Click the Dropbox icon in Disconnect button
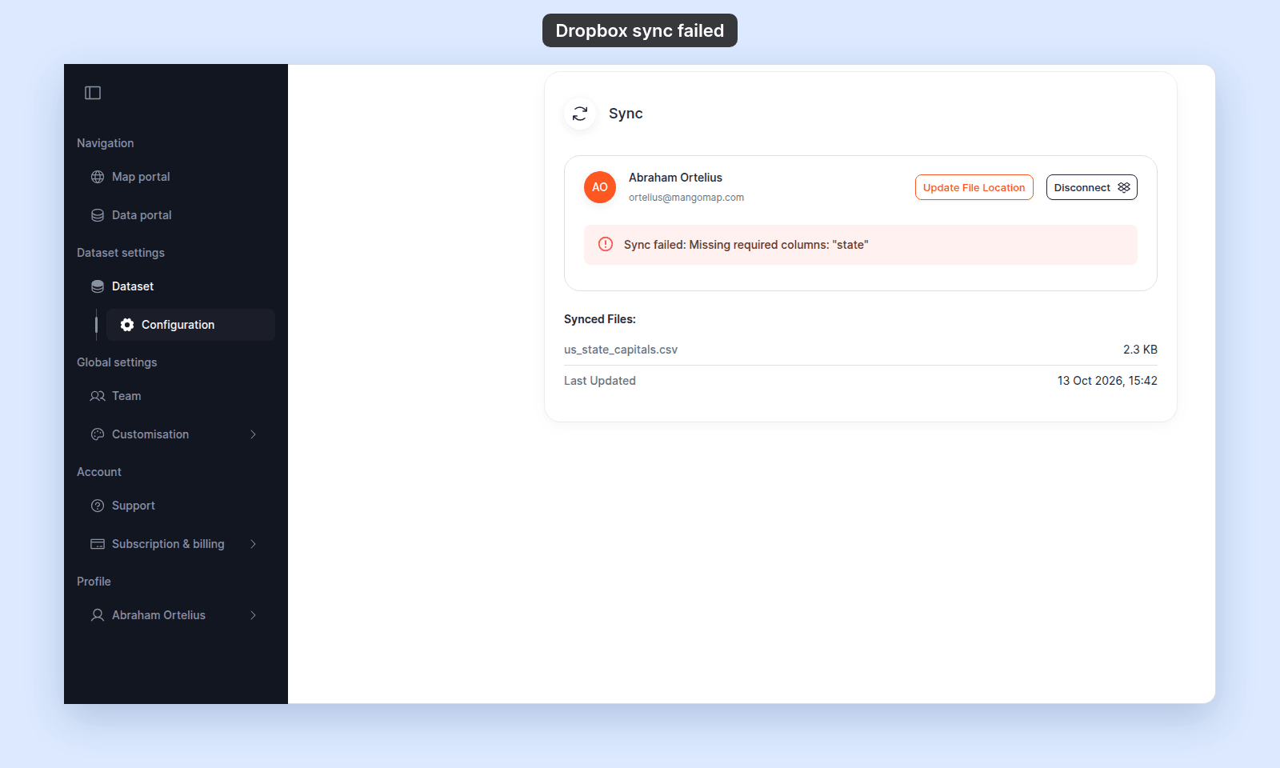 tap(1124, 187)
